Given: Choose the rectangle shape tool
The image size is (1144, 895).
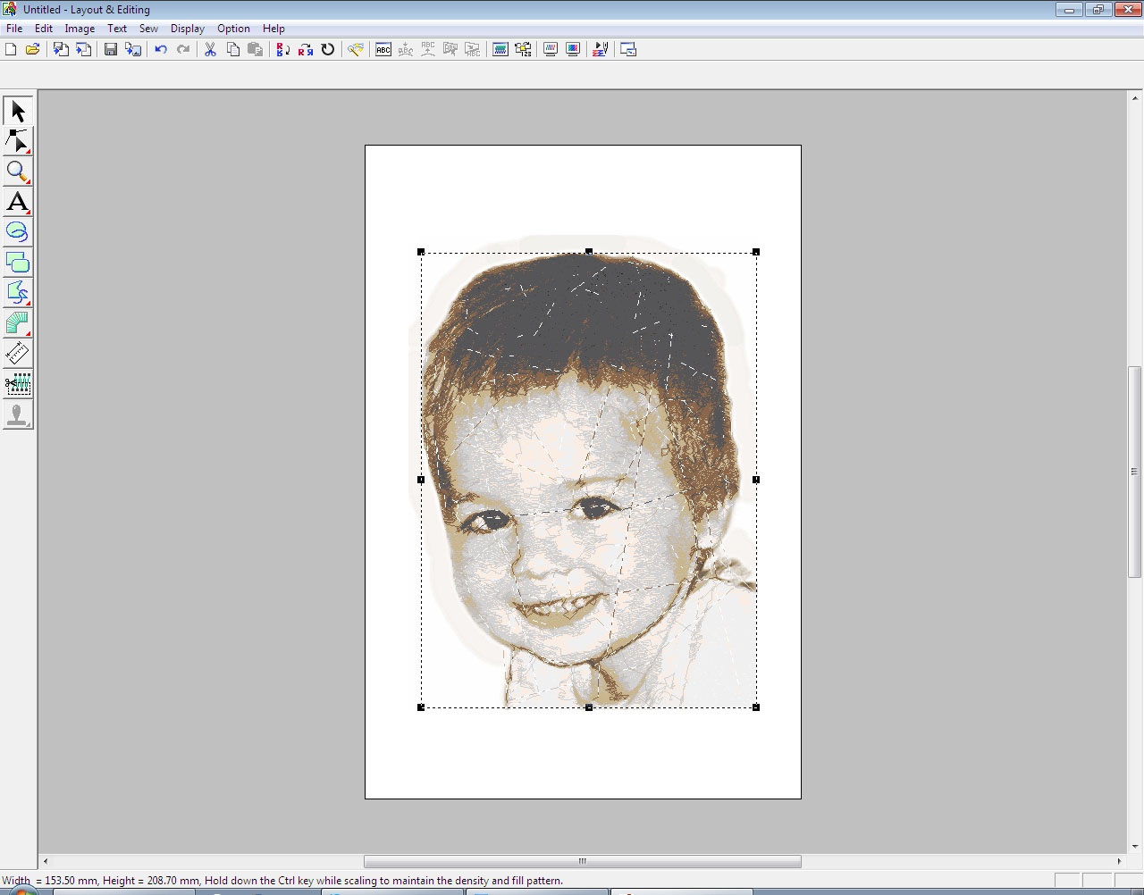Looking at the screenshot, I should click(x=18, y=263).
